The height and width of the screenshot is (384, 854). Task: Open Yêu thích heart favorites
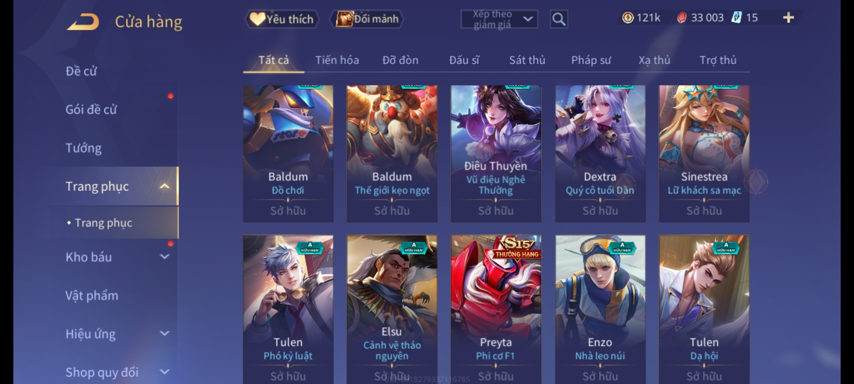pos(282,19)
